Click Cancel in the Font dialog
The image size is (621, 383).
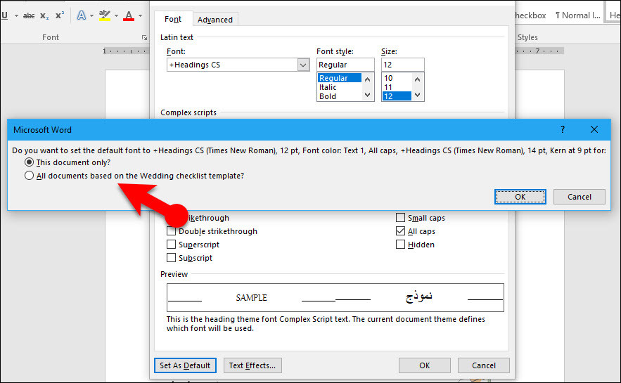484,365
